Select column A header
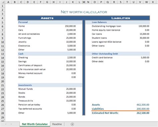This screenshot has width=158, height=127. (x=8, y=2)
